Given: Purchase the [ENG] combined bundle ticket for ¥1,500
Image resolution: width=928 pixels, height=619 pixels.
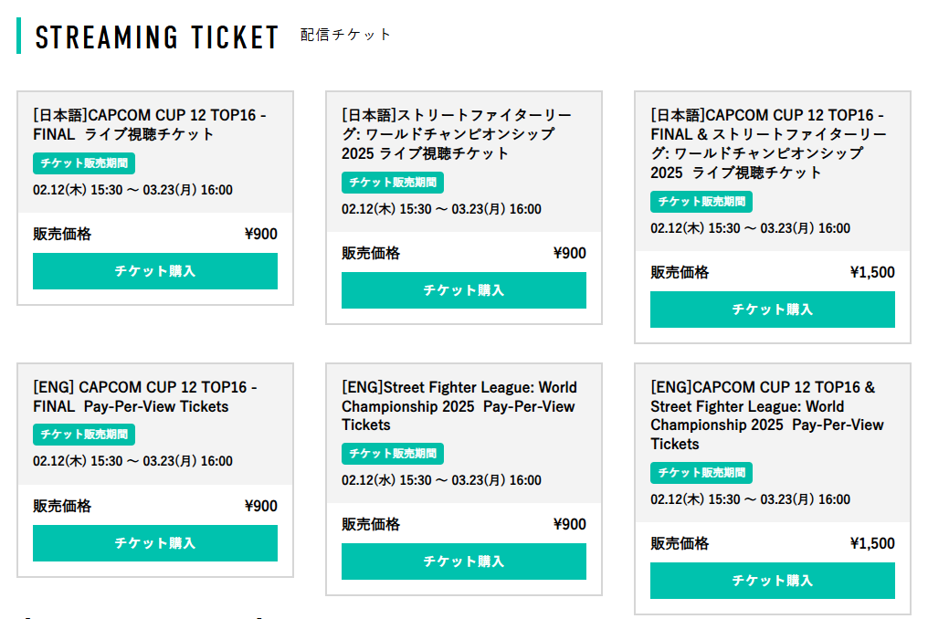Looking at the screenshot, I should click(x=772, y=581).
